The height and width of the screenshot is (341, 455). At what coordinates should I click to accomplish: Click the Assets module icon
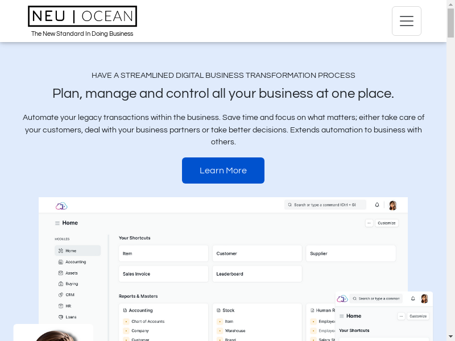60,273
